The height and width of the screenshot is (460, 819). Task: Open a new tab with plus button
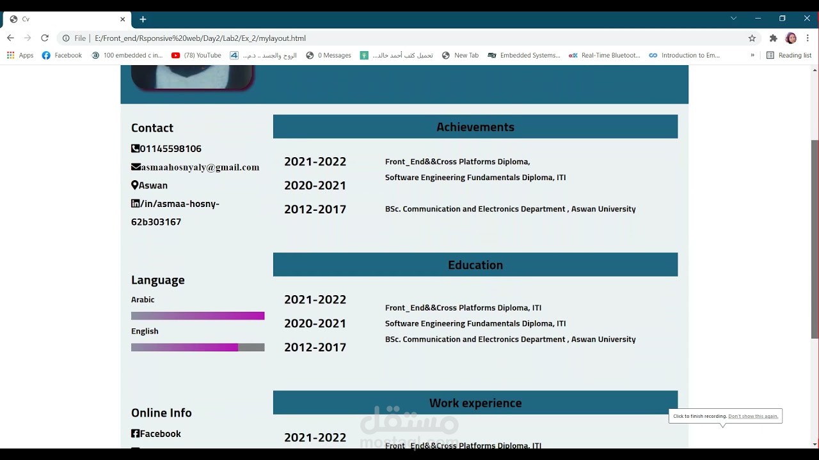coord(143,19)
